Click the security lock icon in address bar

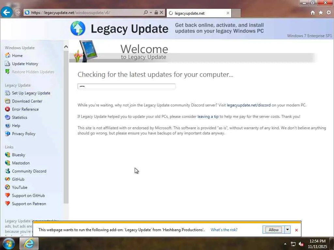(x=156, y=13)
